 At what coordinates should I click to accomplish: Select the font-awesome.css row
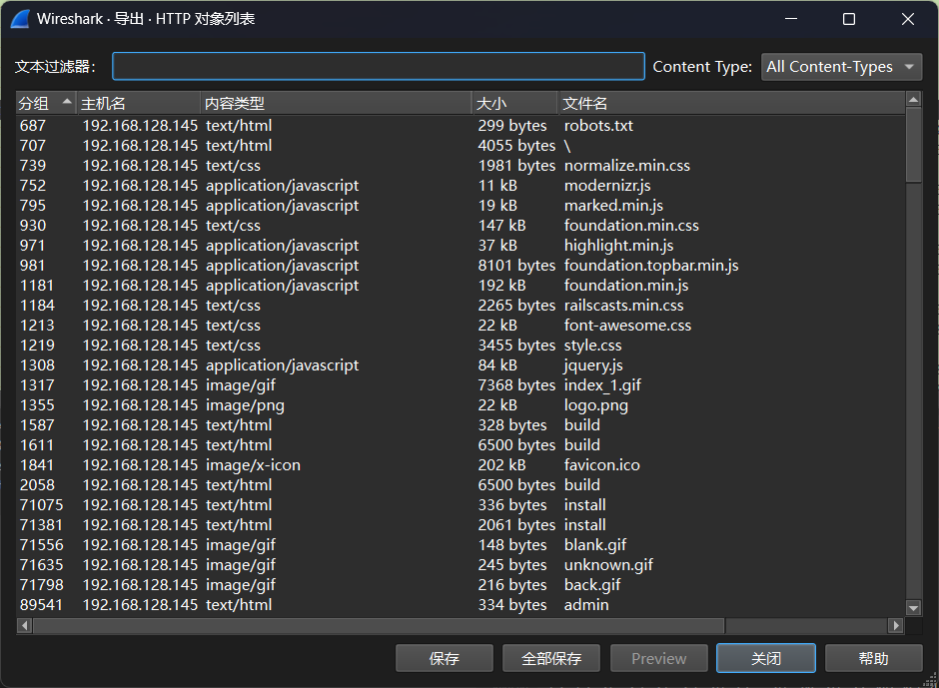pyautogui.click(x=461, y=326)
